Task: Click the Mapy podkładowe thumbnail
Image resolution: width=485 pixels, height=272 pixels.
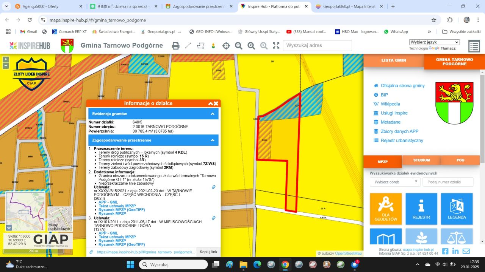Action: (x=60, y=219)
